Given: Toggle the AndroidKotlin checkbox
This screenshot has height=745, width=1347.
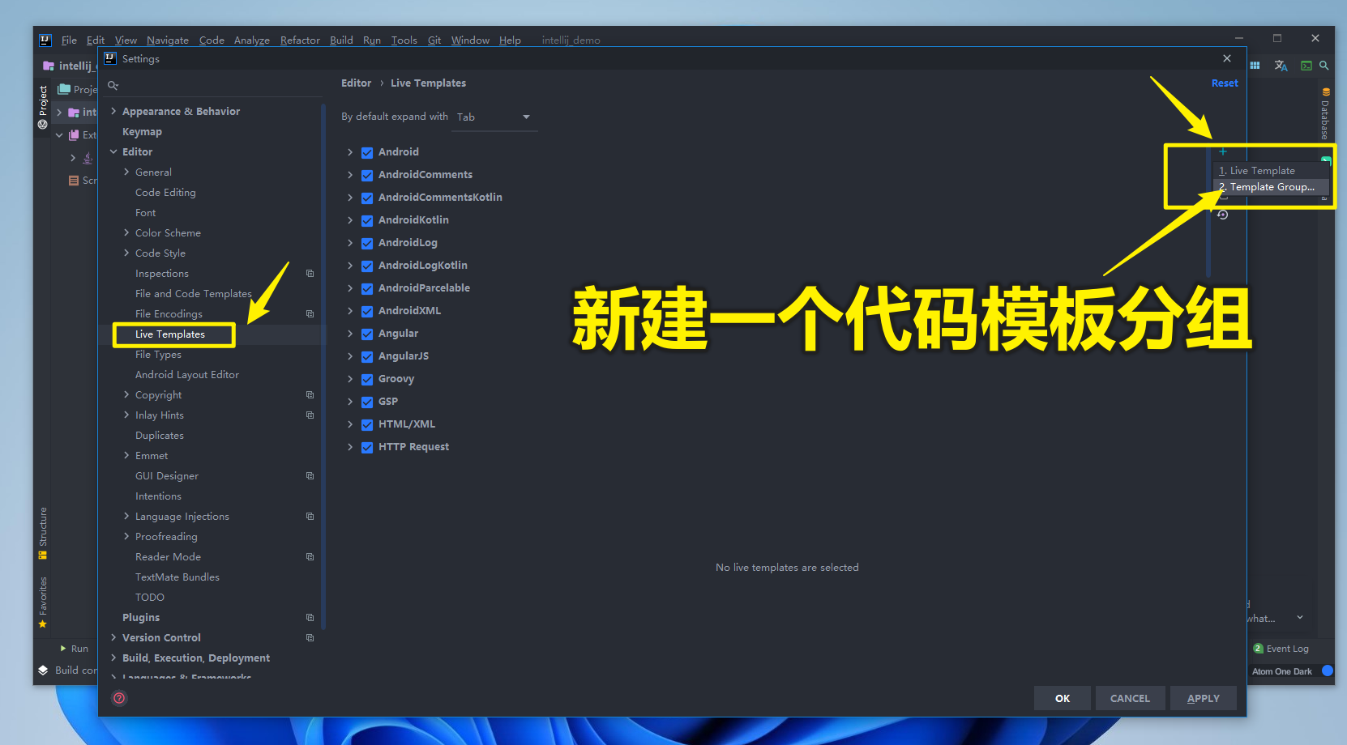Looking at the screenshot, I should click(x=367, y=220).
